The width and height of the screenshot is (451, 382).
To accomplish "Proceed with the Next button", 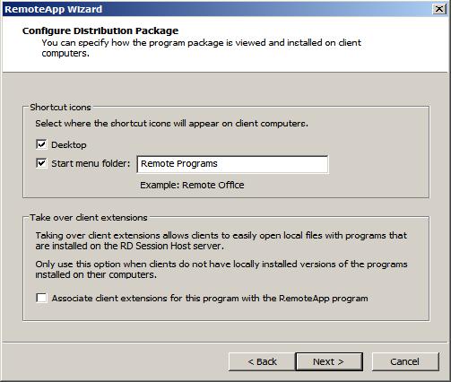I will point(329,361).
